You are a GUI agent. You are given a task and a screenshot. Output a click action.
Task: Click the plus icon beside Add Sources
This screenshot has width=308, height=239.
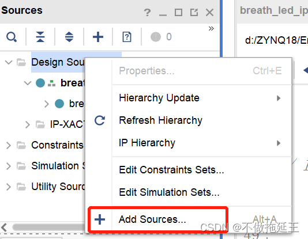pyautogui.click(x=100, y=219)
